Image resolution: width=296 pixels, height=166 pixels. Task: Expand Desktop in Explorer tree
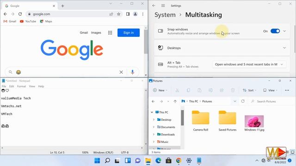[154, 119]
